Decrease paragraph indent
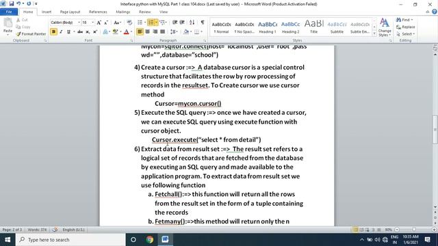Image resolution: width=438 pixels, height=246 pixels. pyautogui.click(x=175, y=23)
